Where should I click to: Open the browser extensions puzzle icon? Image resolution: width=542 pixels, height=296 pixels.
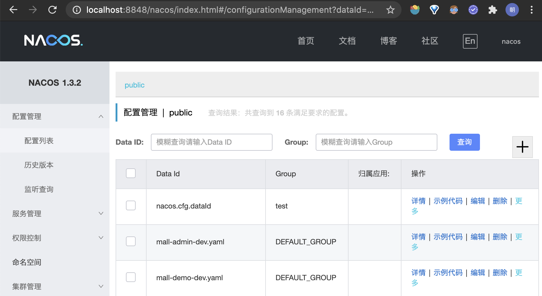pyautogui.click(x=492, y=10)
